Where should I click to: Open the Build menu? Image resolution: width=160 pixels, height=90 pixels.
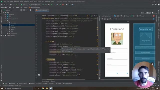(32, 1)
